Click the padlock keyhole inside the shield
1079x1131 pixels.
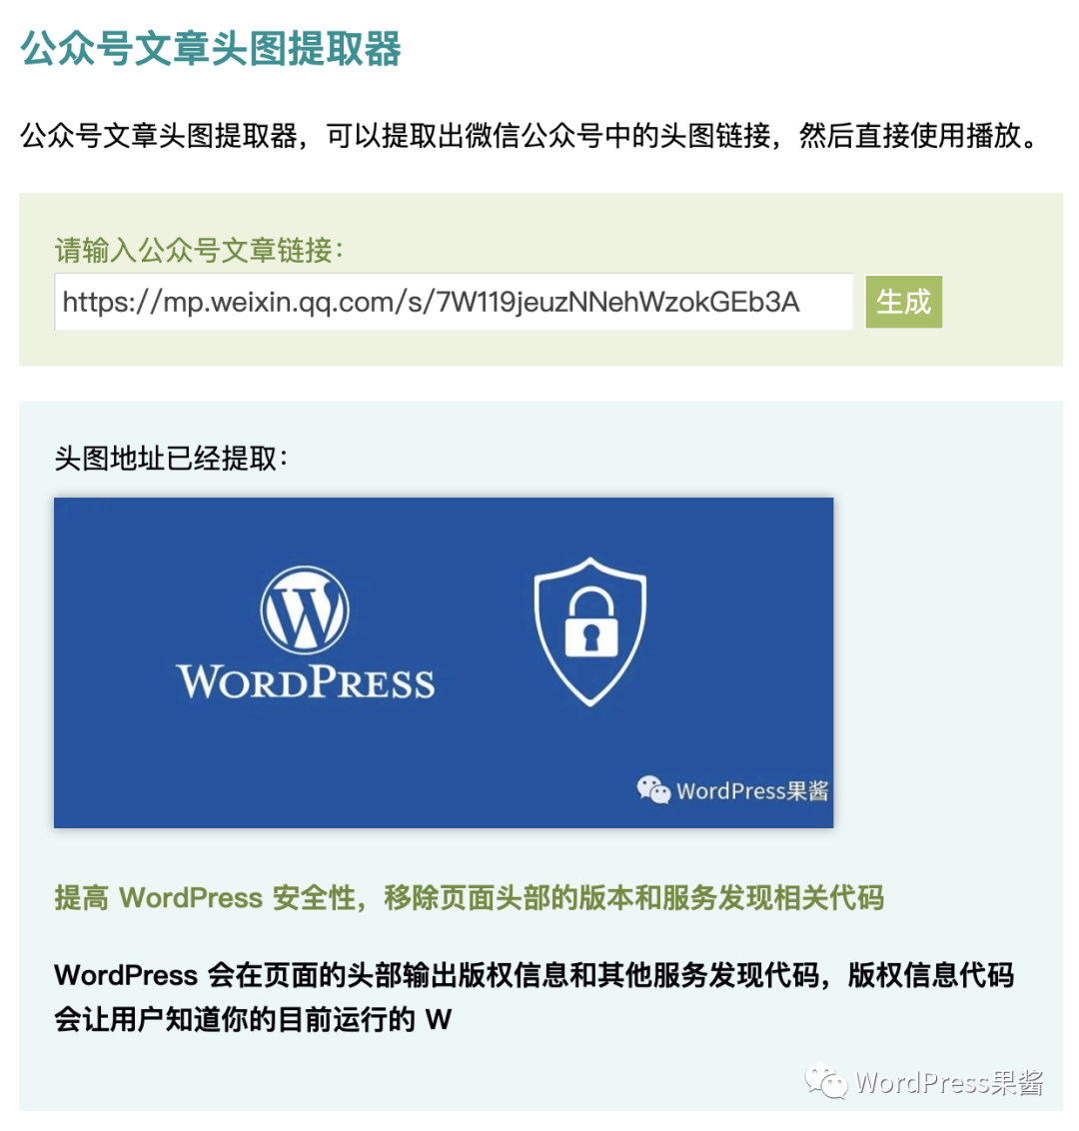tap(591, 637)
